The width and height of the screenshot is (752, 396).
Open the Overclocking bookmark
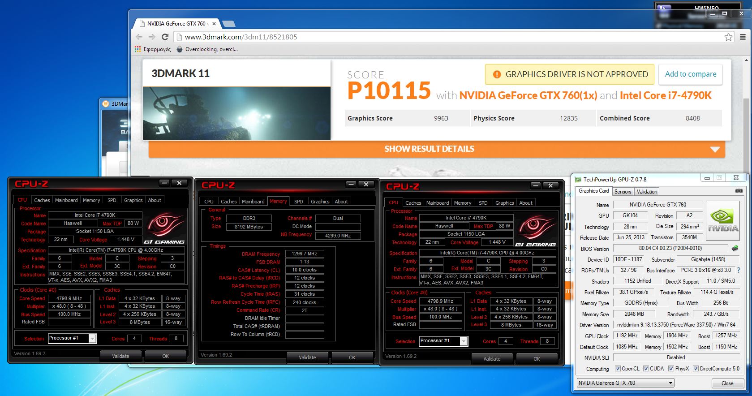pyautogui.click(x=207, y=49)
